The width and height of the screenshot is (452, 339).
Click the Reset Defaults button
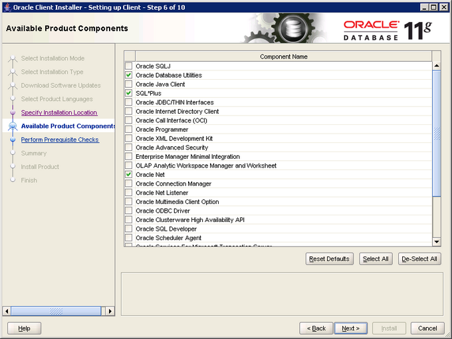tap(329, 259)
